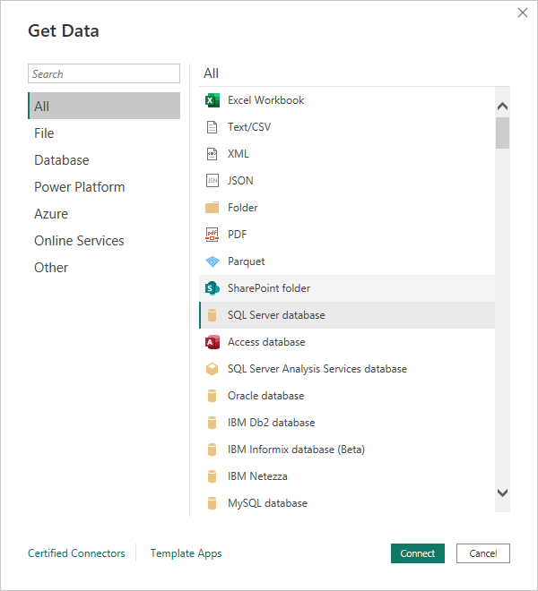Viewport: 538px width, 591px height.
Task: Select the Text/CSV file icon
Action: click(x=213, y=127)
